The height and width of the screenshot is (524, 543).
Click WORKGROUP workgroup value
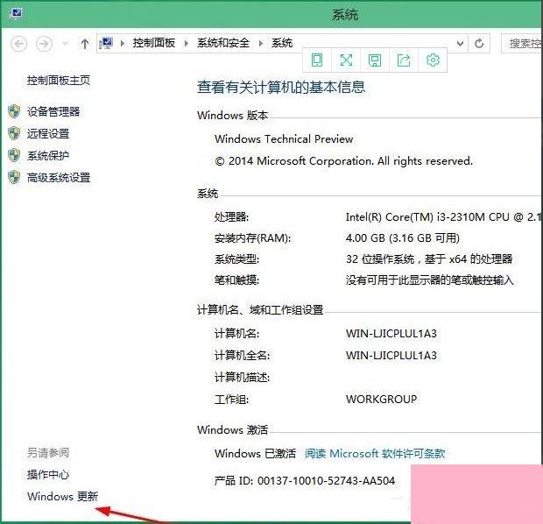[381, 400]
